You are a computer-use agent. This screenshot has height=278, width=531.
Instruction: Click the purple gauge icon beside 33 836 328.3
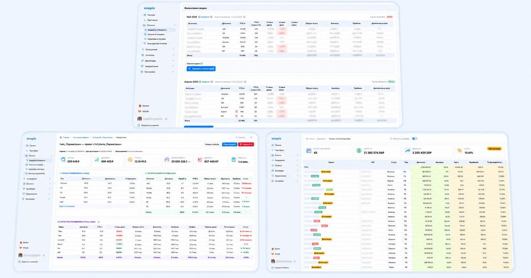pyautogui.click(x=166, y=160)
